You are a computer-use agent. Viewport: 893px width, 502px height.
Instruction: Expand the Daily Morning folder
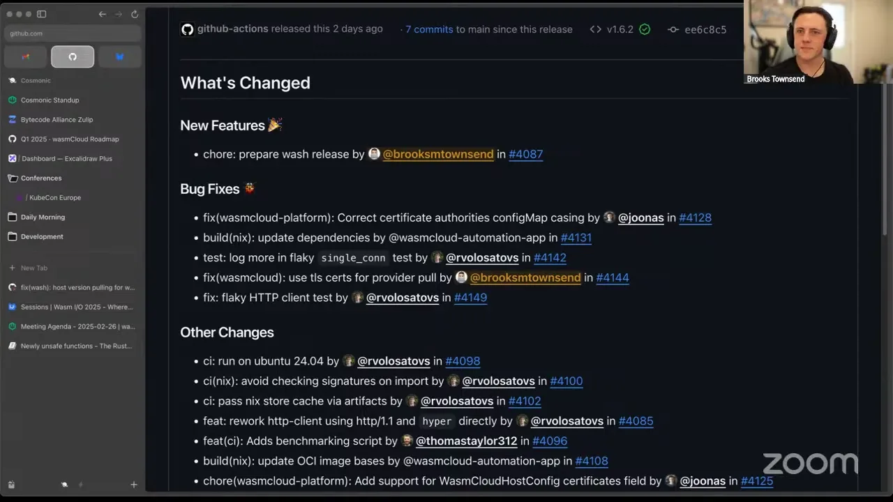73,217
